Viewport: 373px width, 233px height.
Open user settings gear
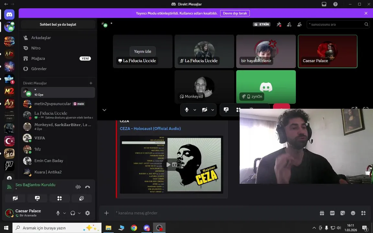coord(87,213)
